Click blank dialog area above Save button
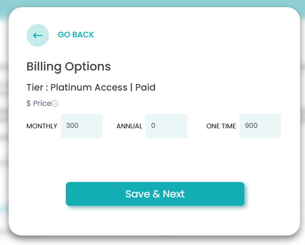The width and height of the screenshot is (305, 245). tap(154, 161)
